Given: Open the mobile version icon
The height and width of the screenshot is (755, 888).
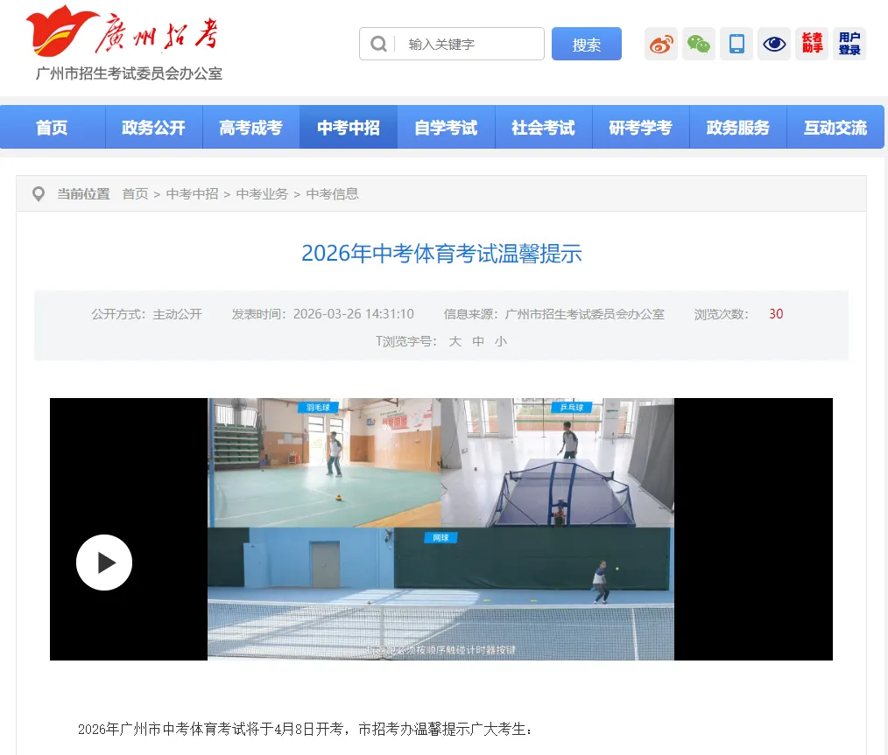Looking at the screenshot, I should point(736,44).
